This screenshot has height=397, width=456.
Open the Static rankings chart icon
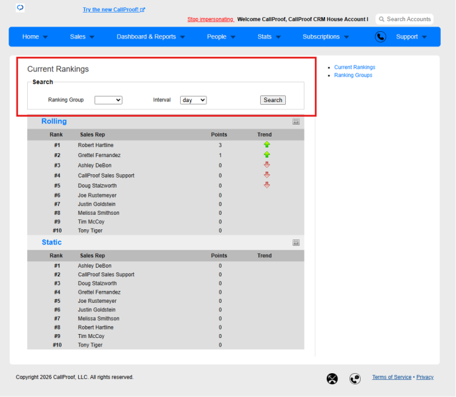(296, 243)
